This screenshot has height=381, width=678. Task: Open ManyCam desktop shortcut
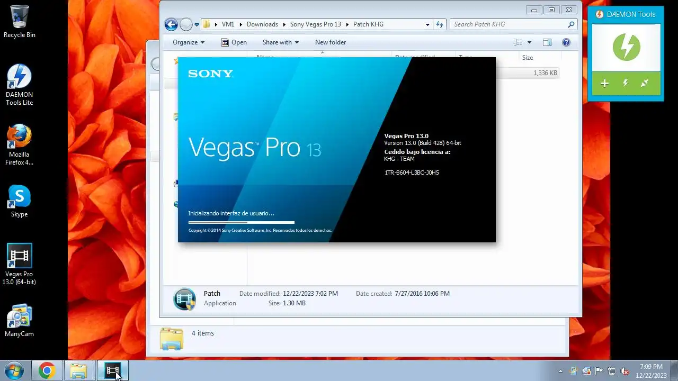[20, 321]
